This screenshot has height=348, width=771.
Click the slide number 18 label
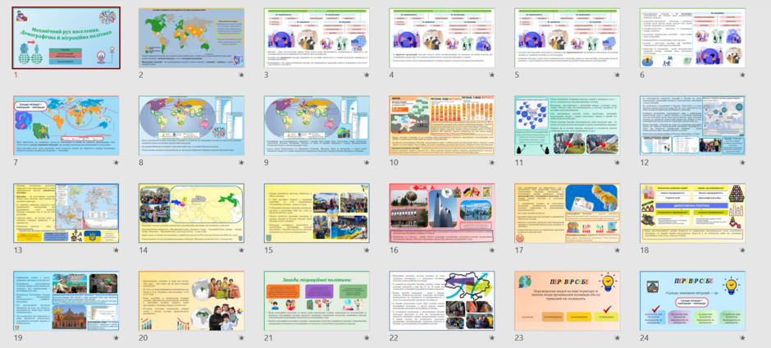point(644,250)
